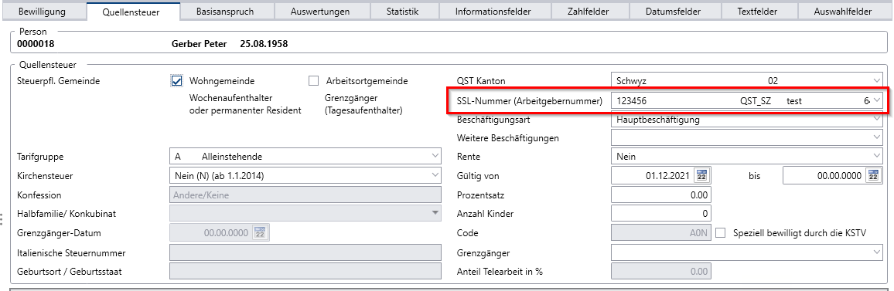Expand the QST Kanton dropdown
894x291 pixels.
pos(877,81)
